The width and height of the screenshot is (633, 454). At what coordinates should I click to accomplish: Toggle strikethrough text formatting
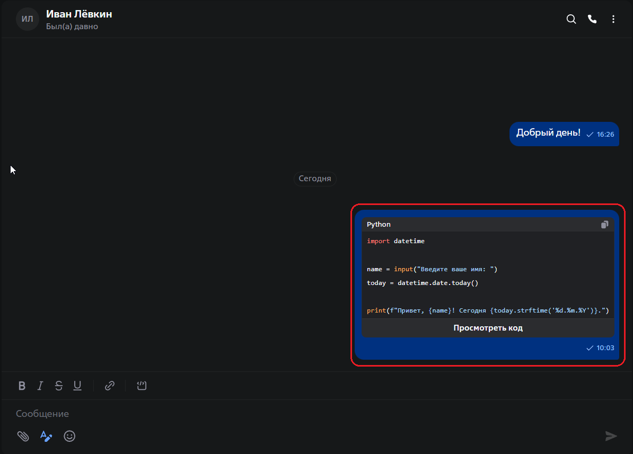58,386
